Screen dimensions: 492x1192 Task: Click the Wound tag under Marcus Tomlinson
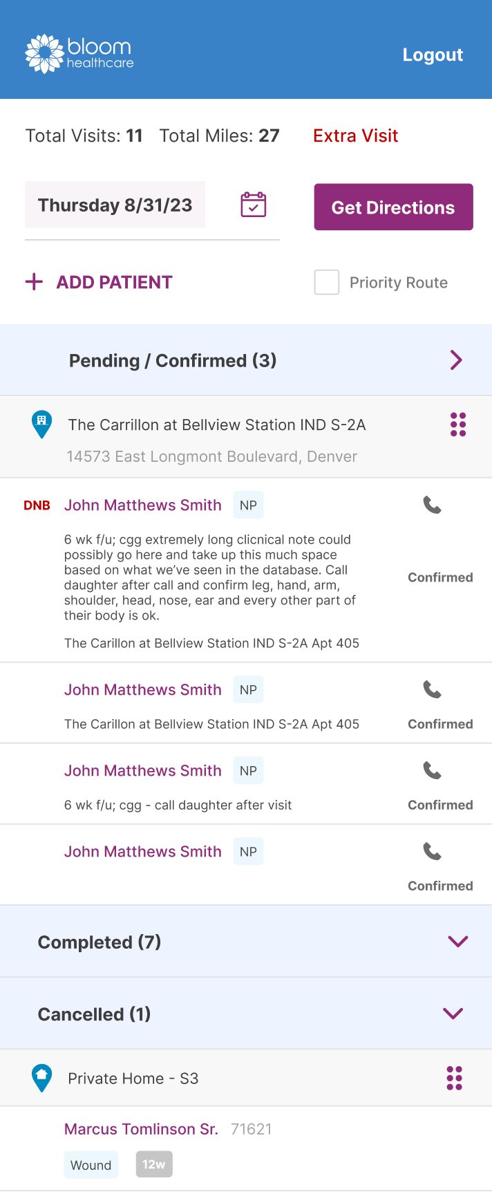point(91,1165)
